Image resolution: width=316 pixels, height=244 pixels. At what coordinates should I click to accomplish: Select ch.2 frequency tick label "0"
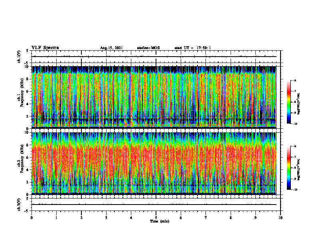point(28,195)
